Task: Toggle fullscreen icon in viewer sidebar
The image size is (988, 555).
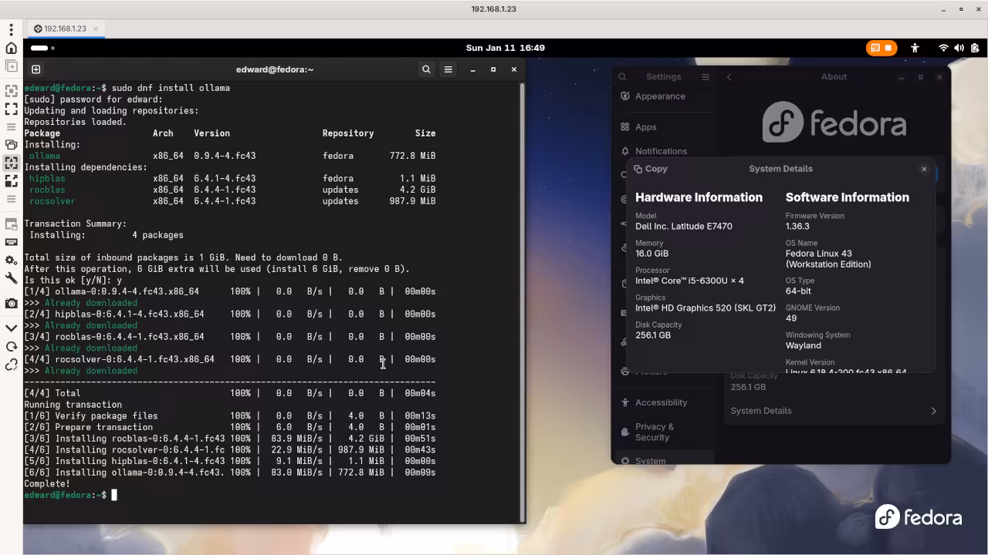Action: tap(11, 109)
